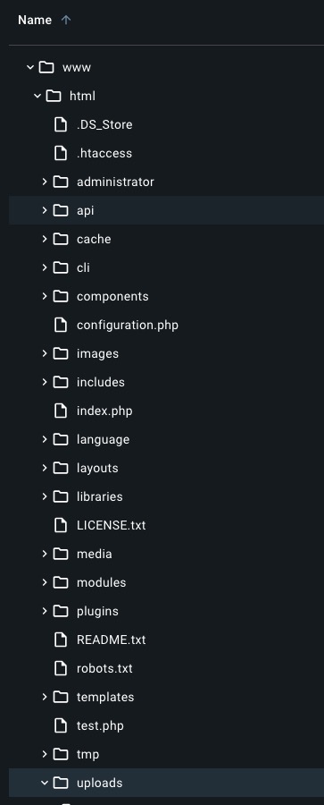Click the api folder icon
The width and height of the screenshot is (324, 805).
61,210
